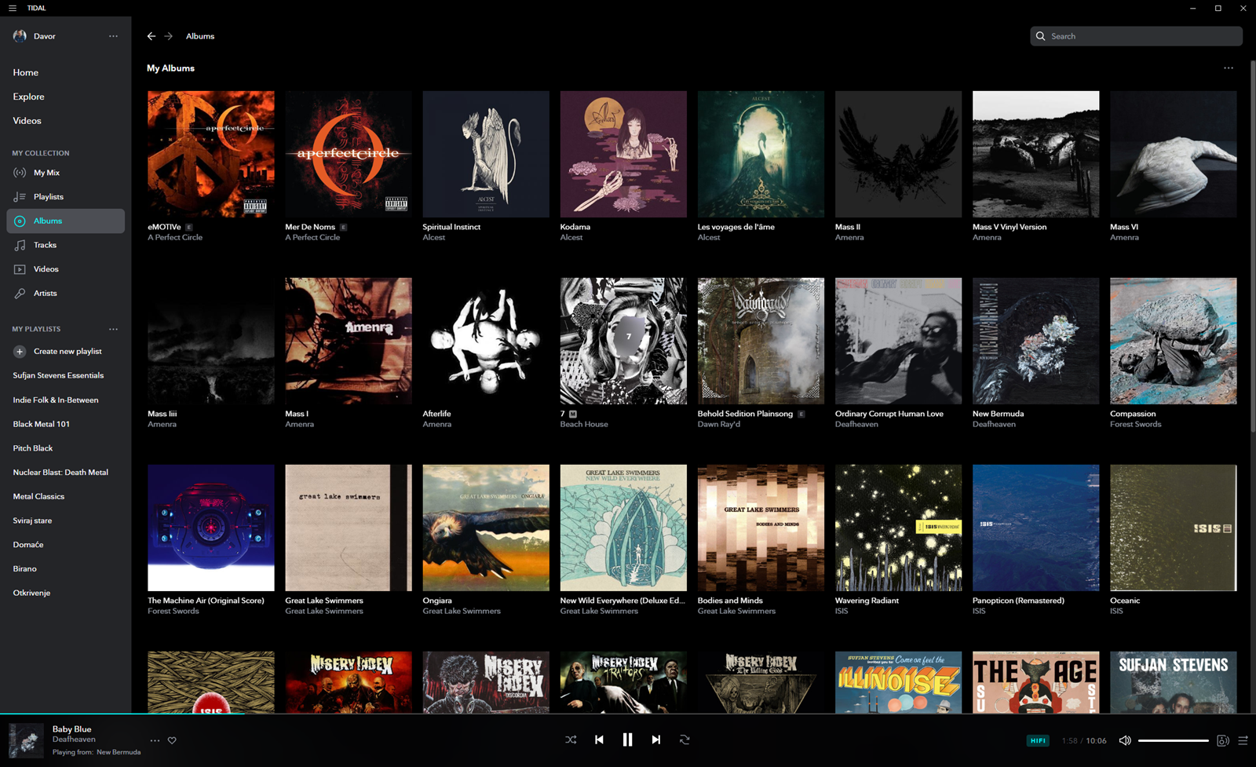
Task: Click the HIFI quality badge
Action: pyautogui.click(x=1038, y=740)
